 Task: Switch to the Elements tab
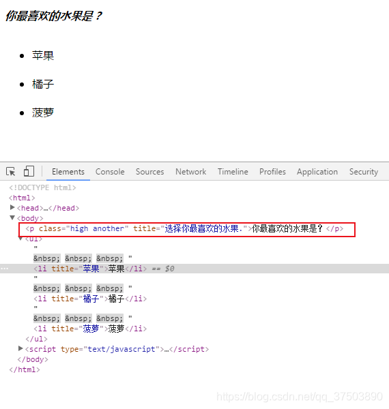[x=68, y=172]
